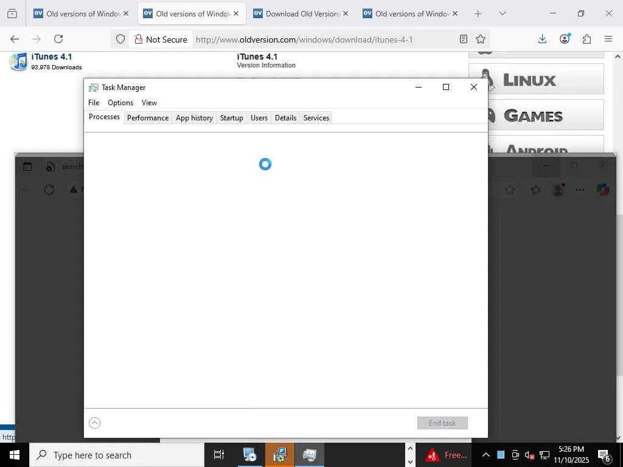The width and height of the screenshot is (623, 467).
Task: Click the iTunes app icon
Action: (x=18, y=62)
